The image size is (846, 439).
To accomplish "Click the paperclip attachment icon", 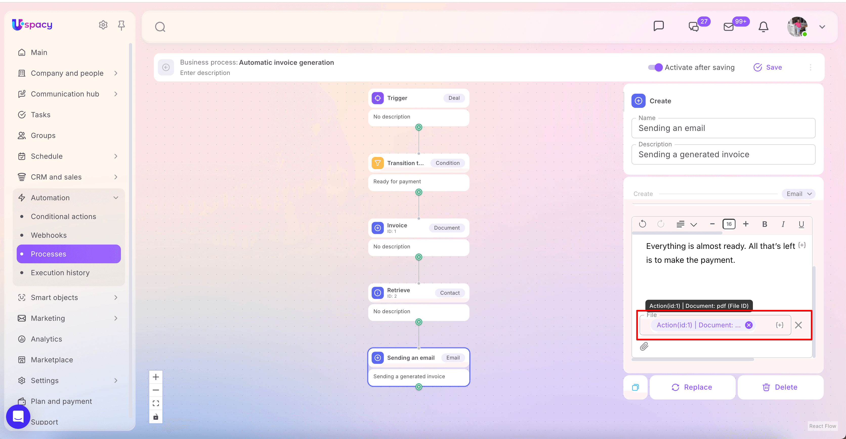I will coord(644,346).
